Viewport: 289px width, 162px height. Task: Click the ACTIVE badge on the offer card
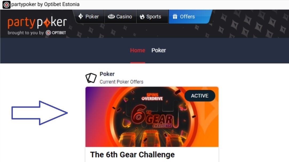pyautogui.click(x=200, y=95)
